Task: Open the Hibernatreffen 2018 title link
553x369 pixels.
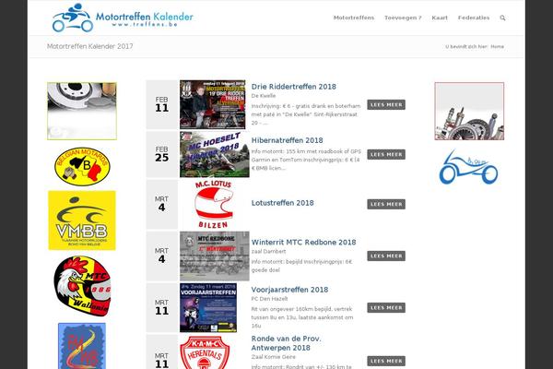Action: point(287,140)
